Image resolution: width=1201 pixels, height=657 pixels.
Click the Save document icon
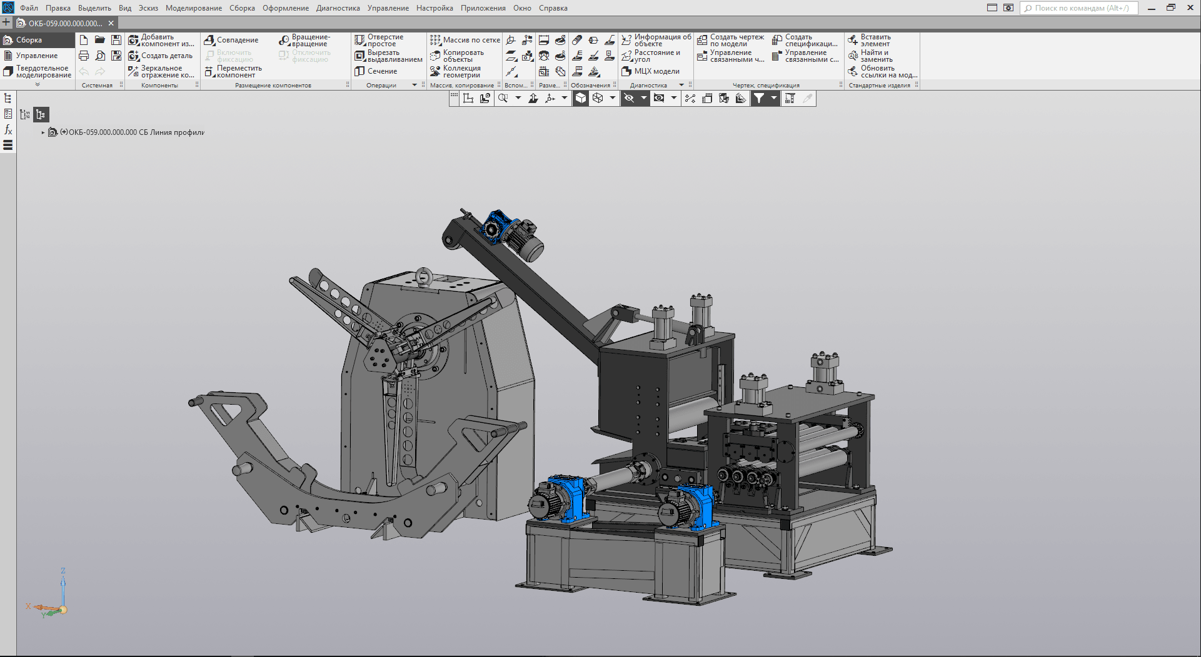tap(116, 40)
